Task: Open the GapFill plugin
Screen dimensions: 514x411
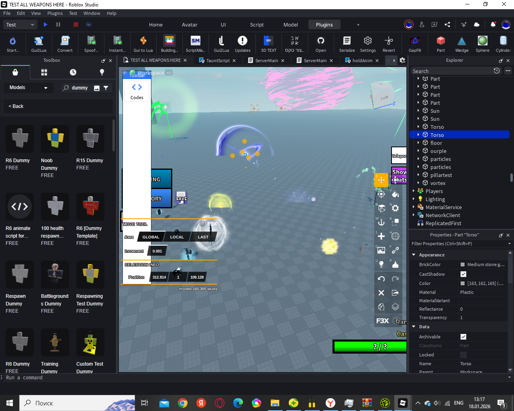Action: (415, 44)
